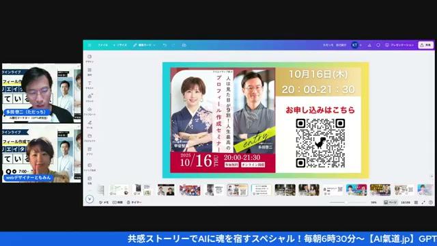Click the 10月16日(木) date text on the slide

(318, 74)
